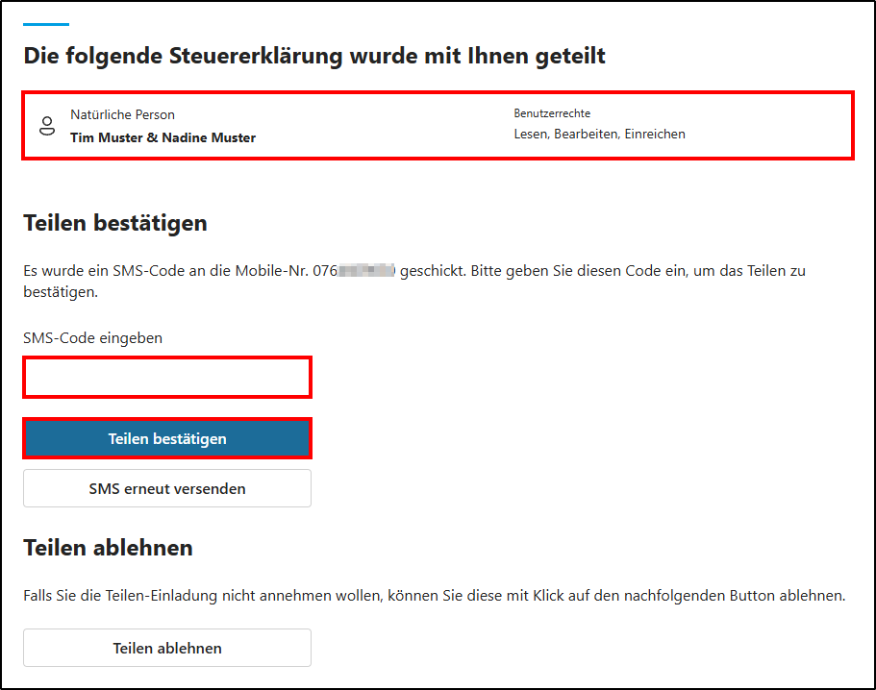This screenshot has width=876, height=690.
Task: Click the word Einreichen in the user rights
Action: coord(655,135)
